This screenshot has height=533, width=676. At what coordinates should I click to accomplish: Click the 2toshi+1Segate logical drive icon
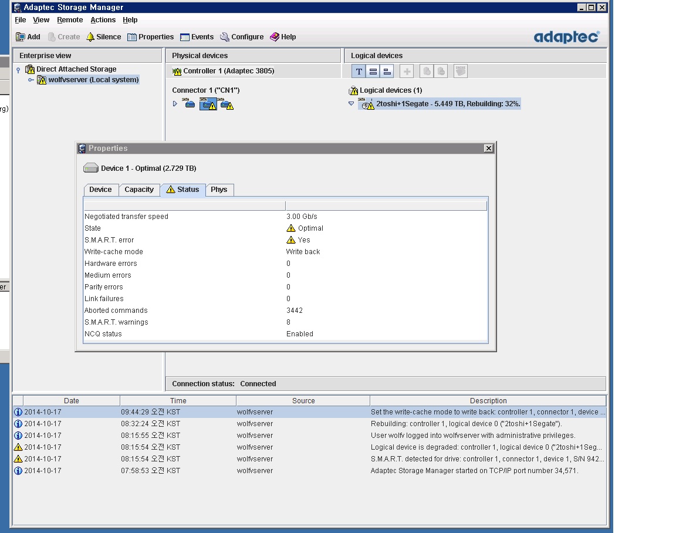pyautogui.click(x=366, y=104)
